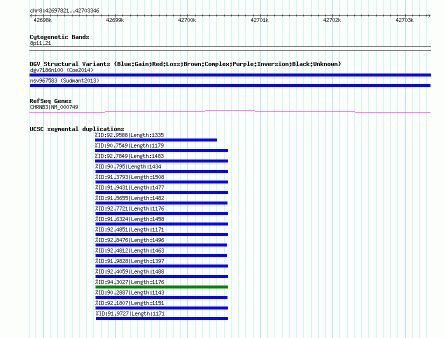
Task: Click label %ID:92.7721|Length:1176
Action: pos(129,208)
